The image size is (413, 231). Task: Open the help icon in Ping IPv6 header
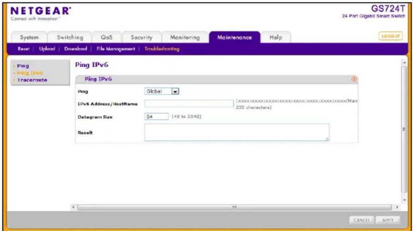354,79
